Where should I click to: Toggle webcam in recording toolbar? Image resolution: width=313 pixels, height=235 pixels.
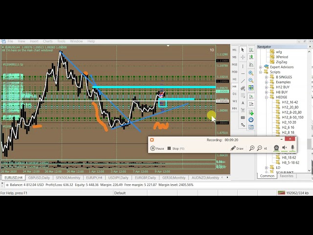(x=276, y=148)
